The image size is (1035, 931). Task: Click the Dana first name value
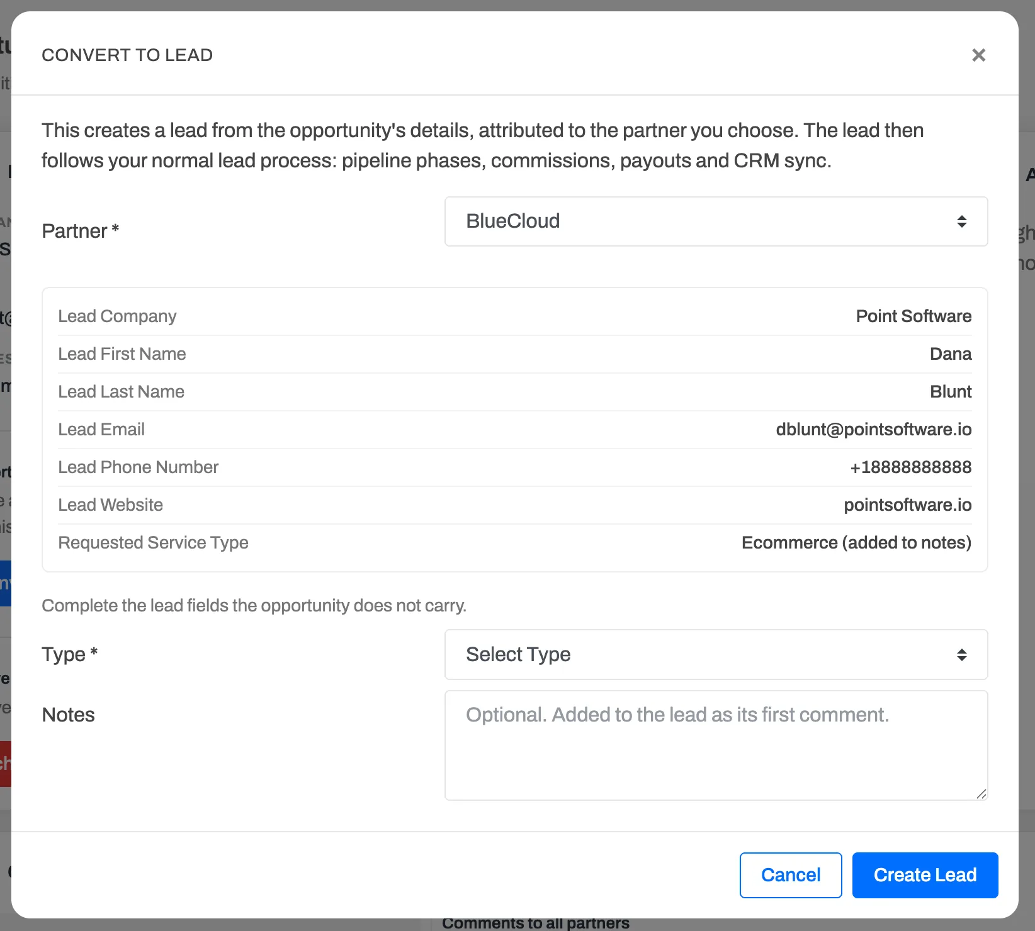coord(951,354)
